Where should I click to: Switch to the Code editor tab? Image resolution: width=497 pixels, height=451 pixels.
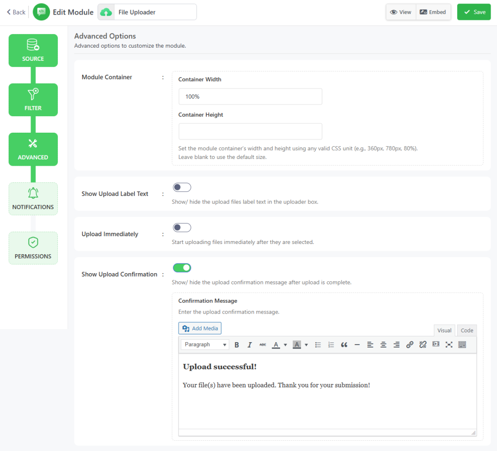pyautogui.click(x=467, y=330)
